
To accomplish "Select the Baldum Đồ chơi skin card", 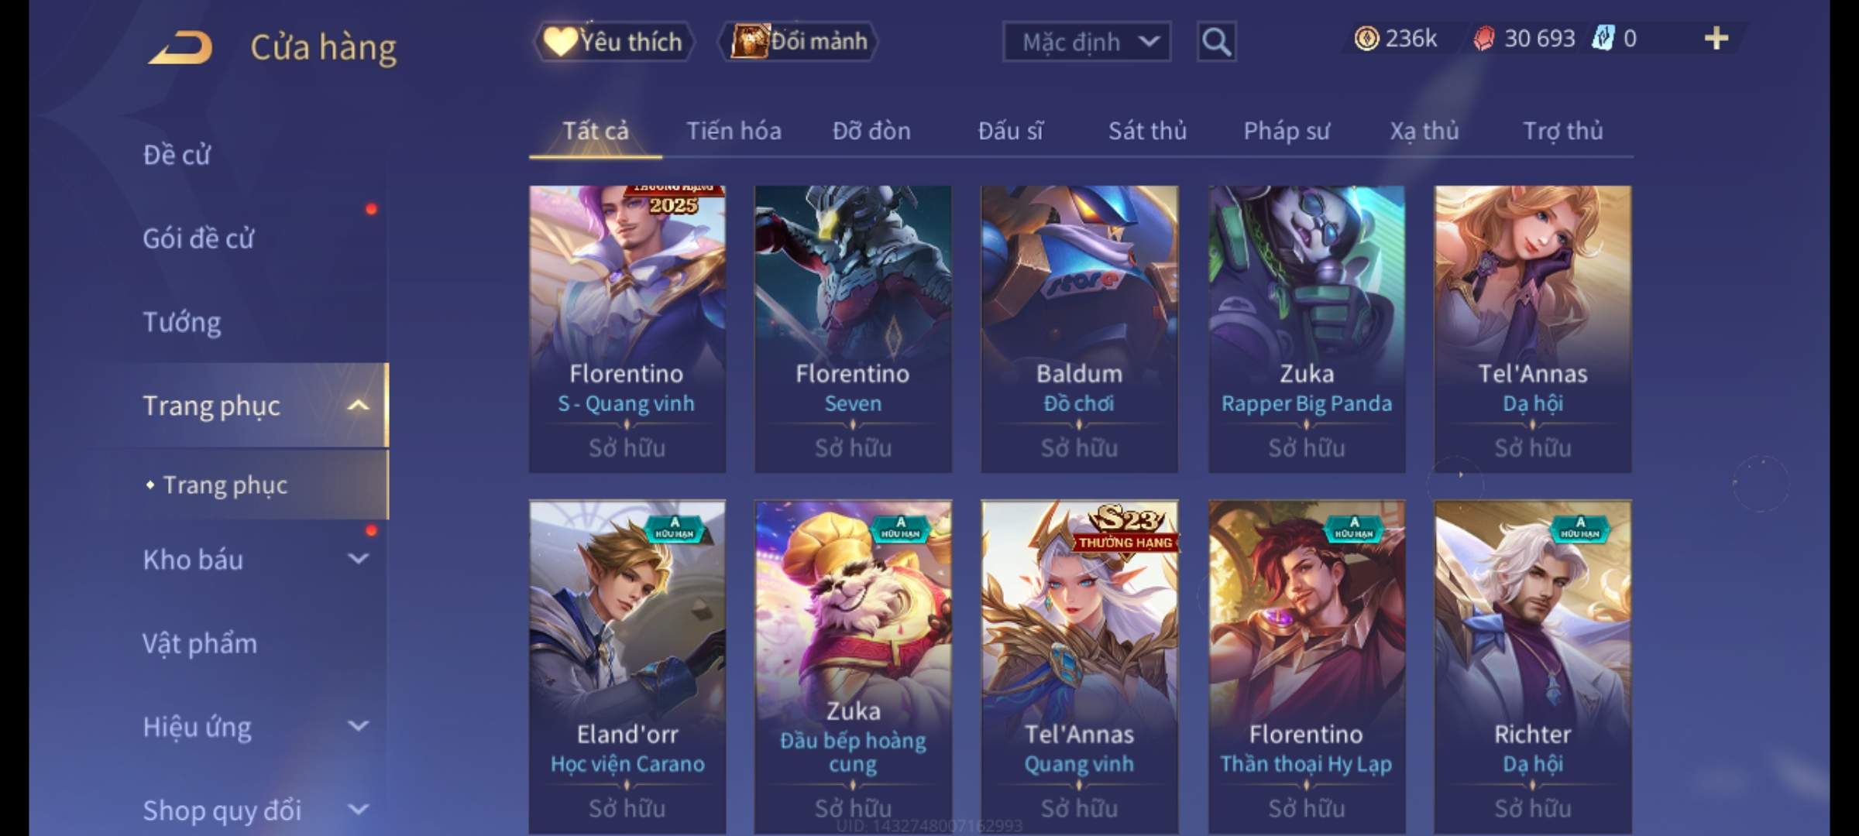I will pyautogui.click(x=1079, y=329).
